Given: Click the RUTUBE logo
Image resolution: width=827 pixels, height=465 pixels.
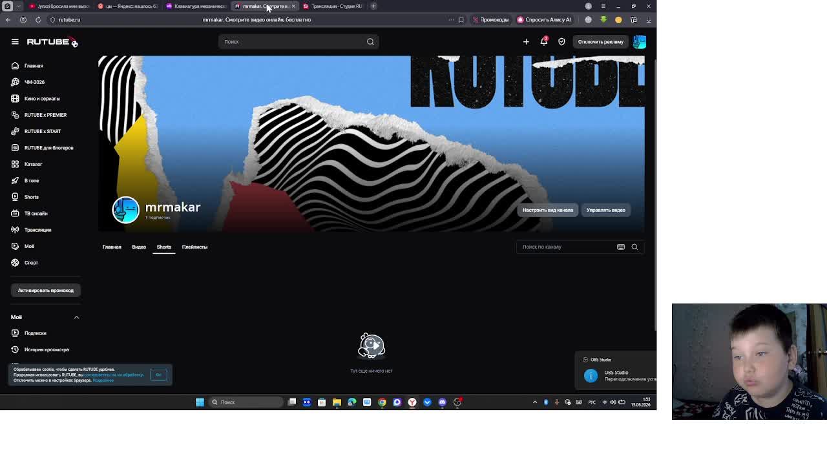Looking at the screenshot, I should pos(52,42).
